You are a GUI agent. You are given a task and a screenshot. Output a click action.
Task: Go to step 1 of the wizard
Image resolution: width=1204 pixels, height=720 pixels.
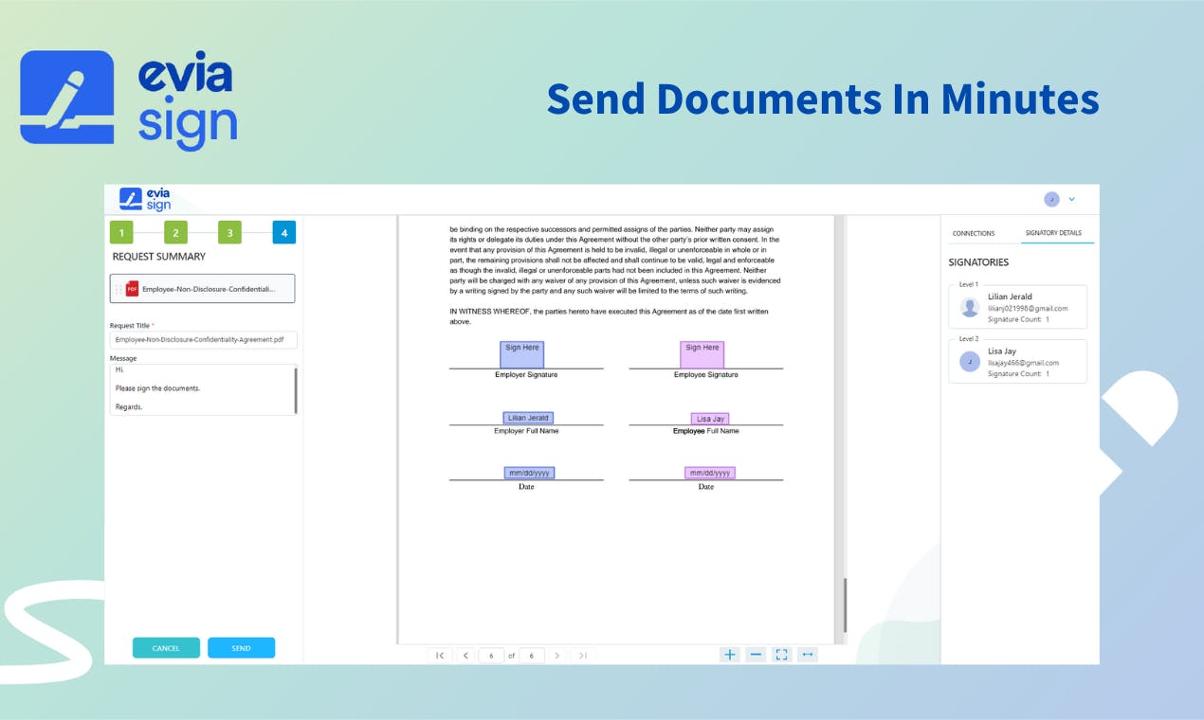pos(121,232)
